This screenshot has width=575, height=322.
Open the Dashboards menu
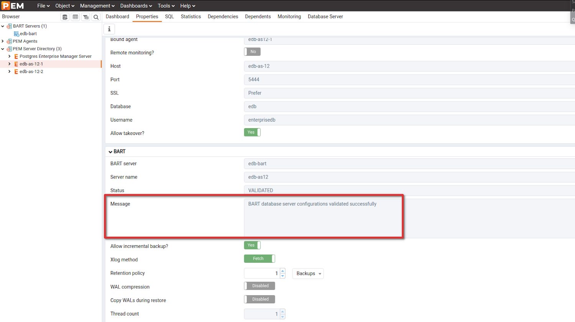click(136, 6)
